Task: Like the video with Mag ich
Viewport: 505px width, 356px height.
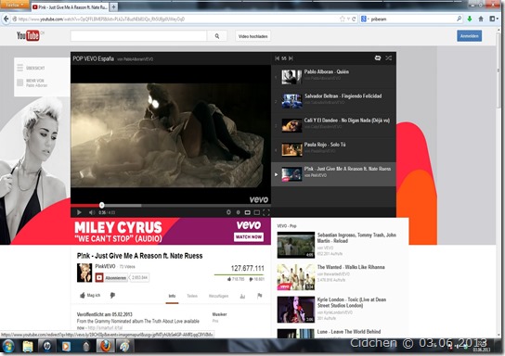Action: 90,295
